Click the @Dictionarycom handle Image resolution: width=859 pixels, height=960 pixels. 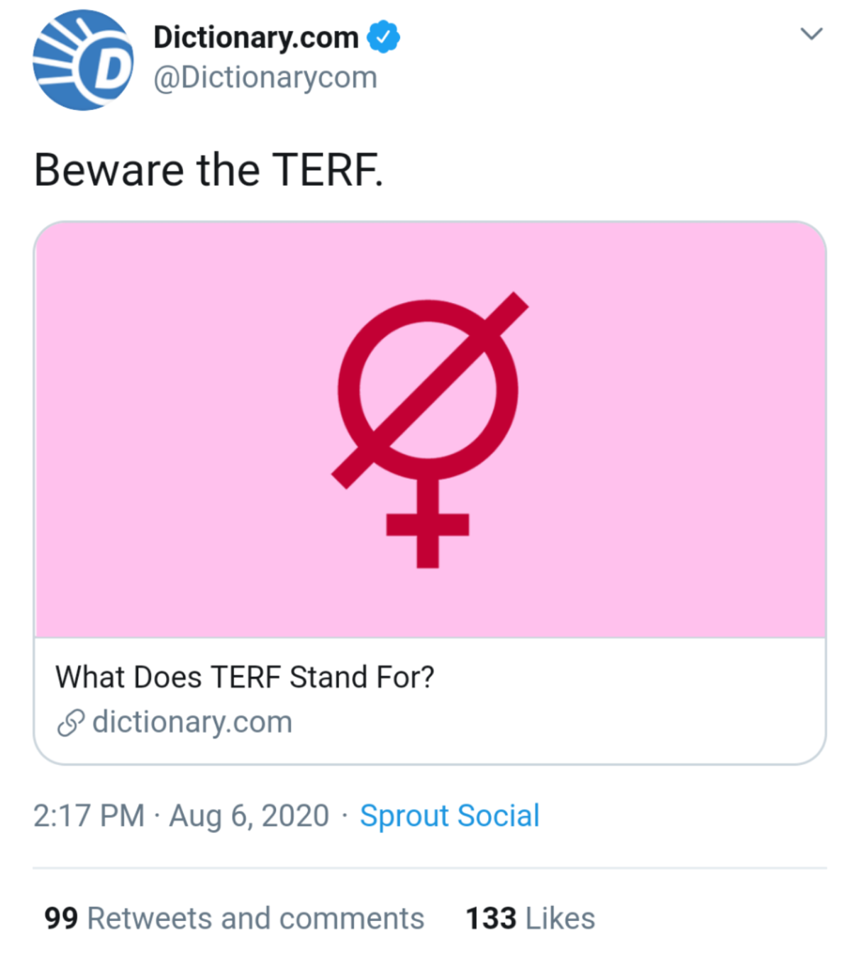(265, 77)
